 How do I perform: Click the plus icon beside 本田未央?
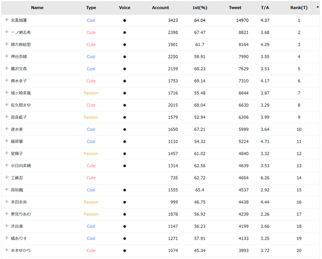coord(6,202)
